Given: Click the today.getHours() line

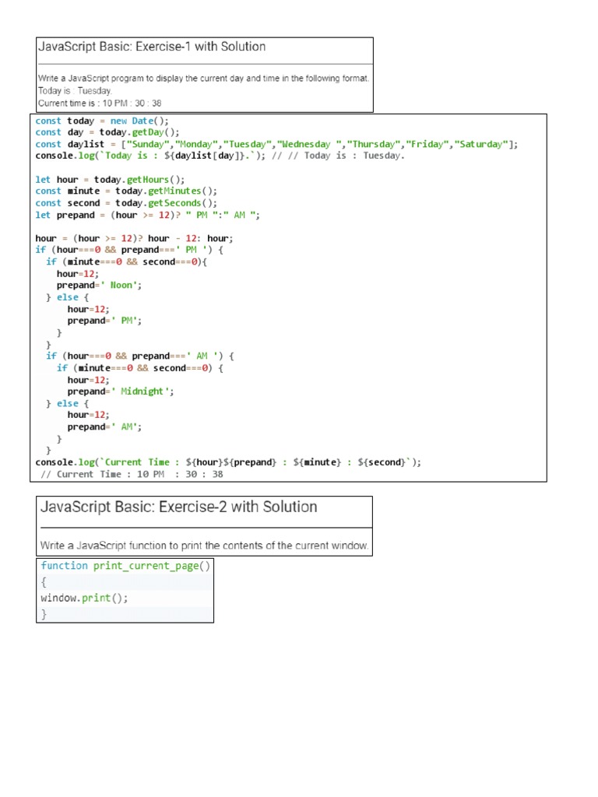Looking at the screenshot, I should (111, 179).
